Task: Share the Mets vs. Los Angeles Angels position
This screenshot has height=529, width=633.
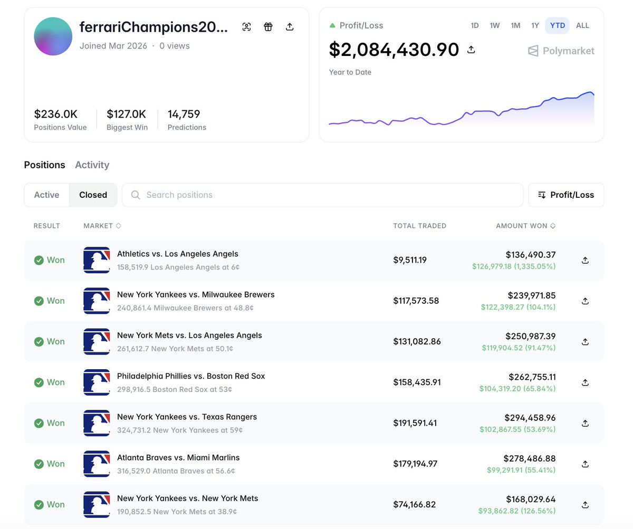Action: (585, 341)
